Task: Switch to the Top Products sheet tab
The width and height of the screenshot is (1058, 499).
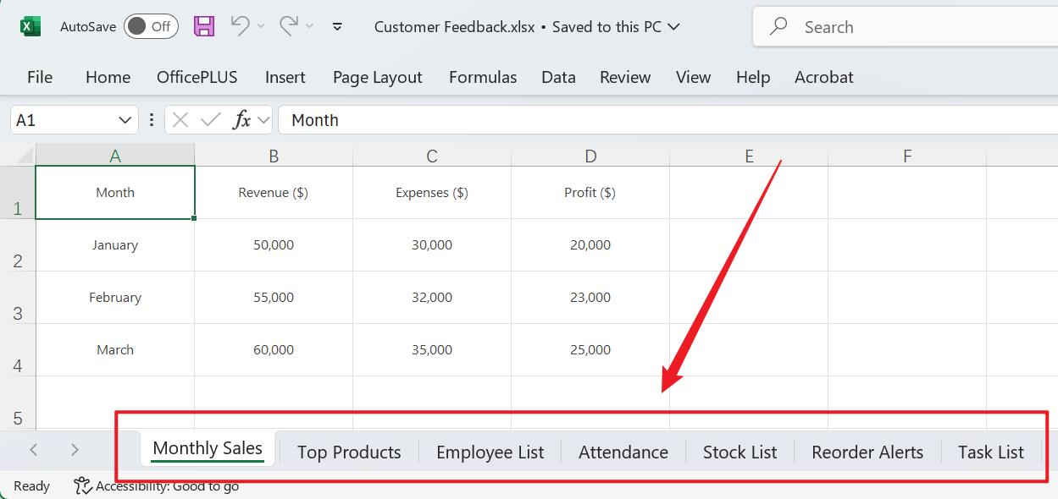Action: (x=349, y=452)
